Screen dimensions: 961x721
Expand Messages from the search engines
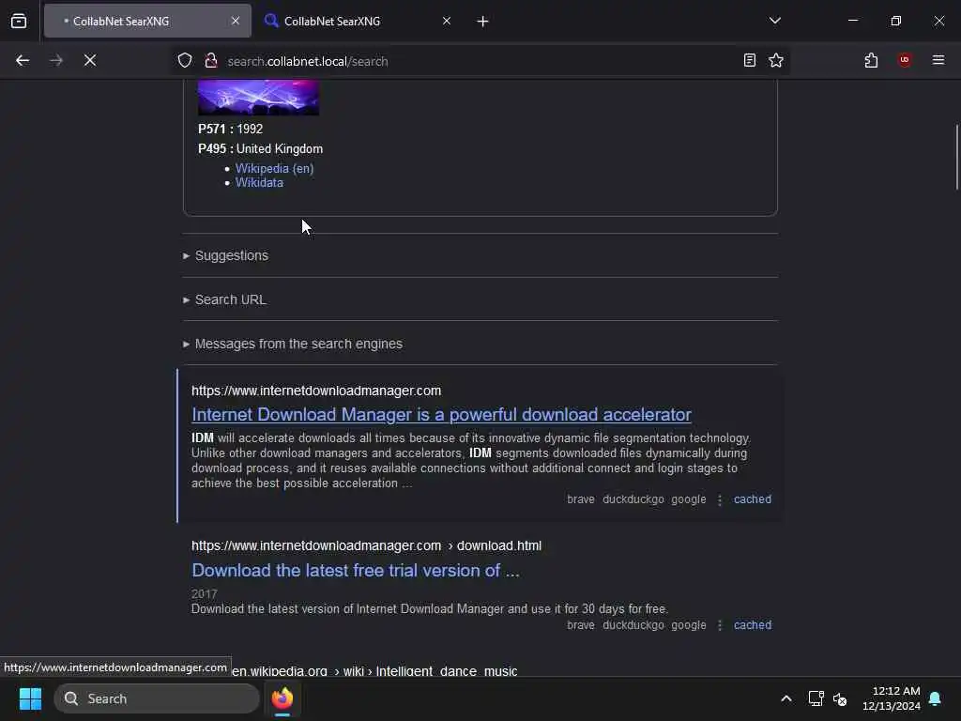[293, 344]
